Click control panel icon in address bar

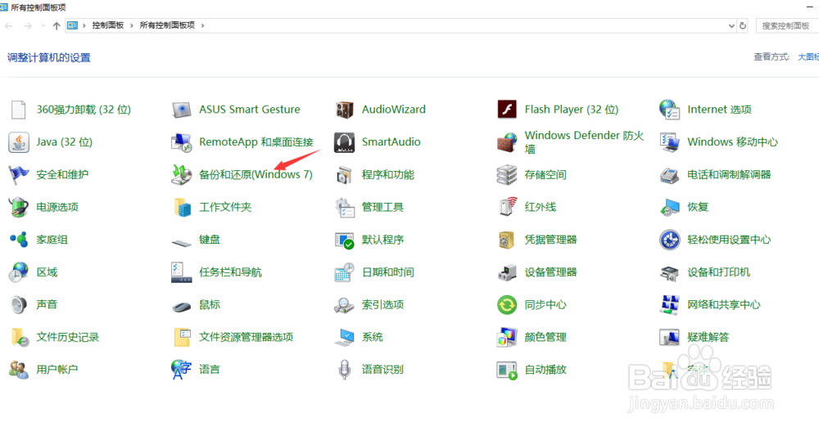(x=73, y=25)
